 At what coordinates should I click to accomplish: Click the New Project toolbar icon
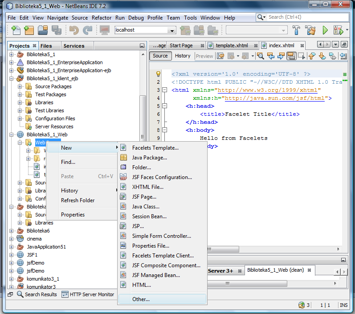click(x=29, y=30)
